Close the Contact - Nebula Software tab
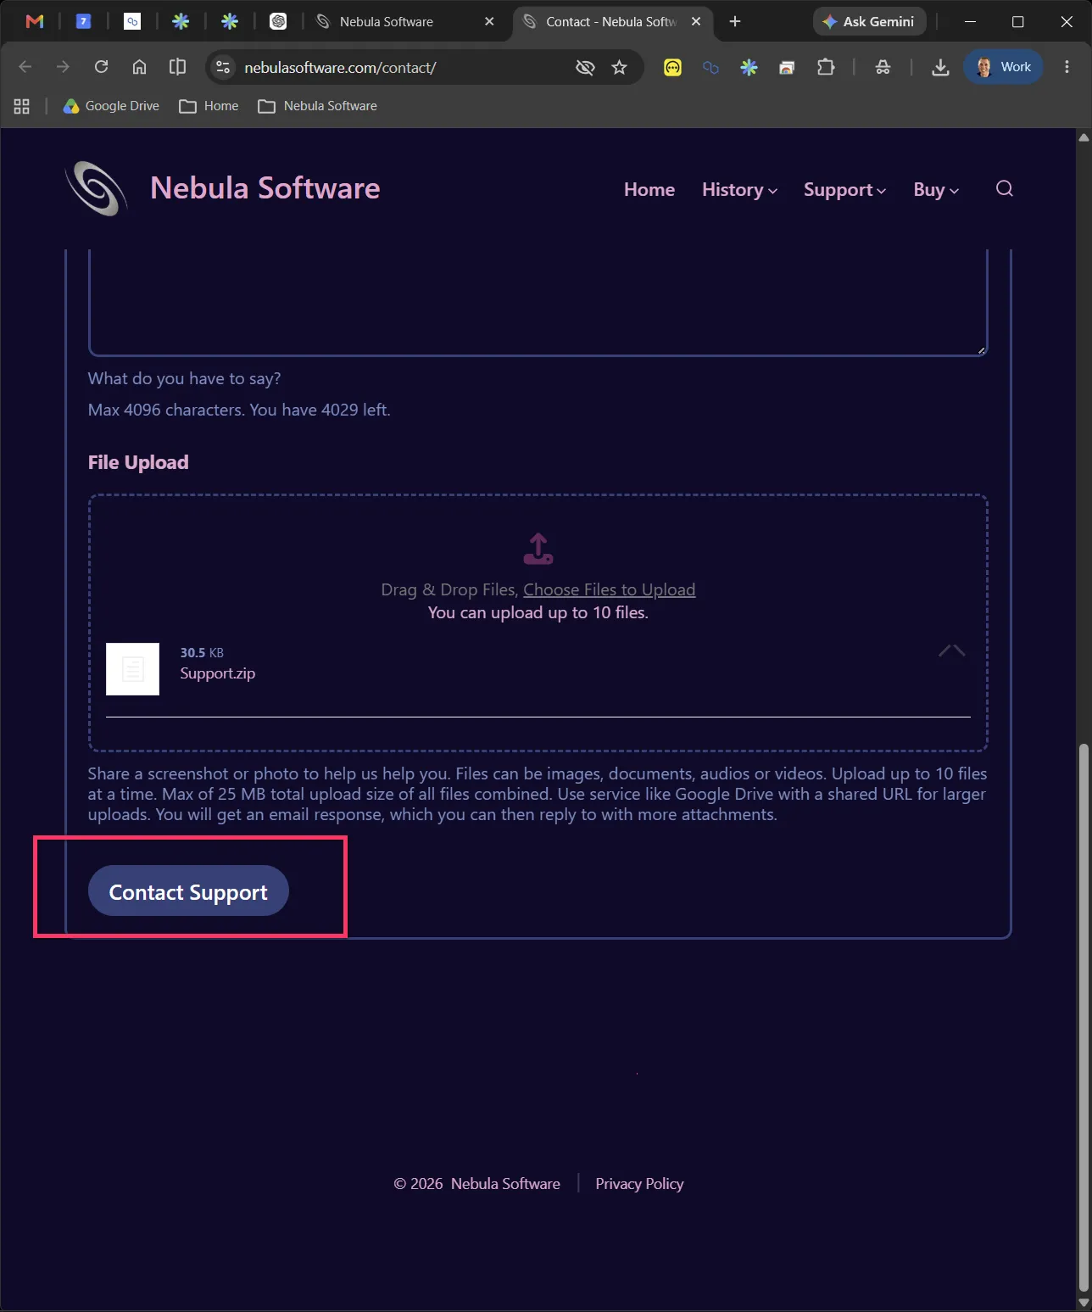1092x1312 pixels. coord(696,21)
